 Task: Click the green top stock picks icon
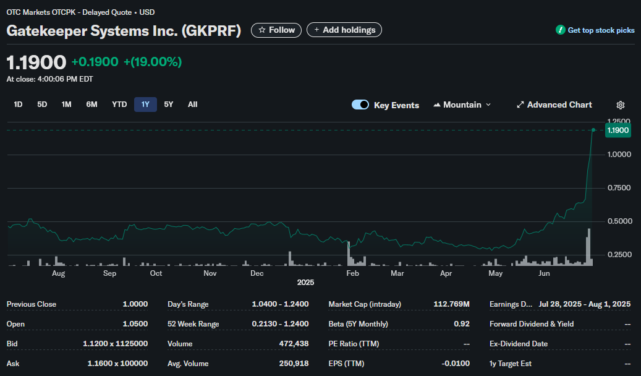click(x=560, y=30)
